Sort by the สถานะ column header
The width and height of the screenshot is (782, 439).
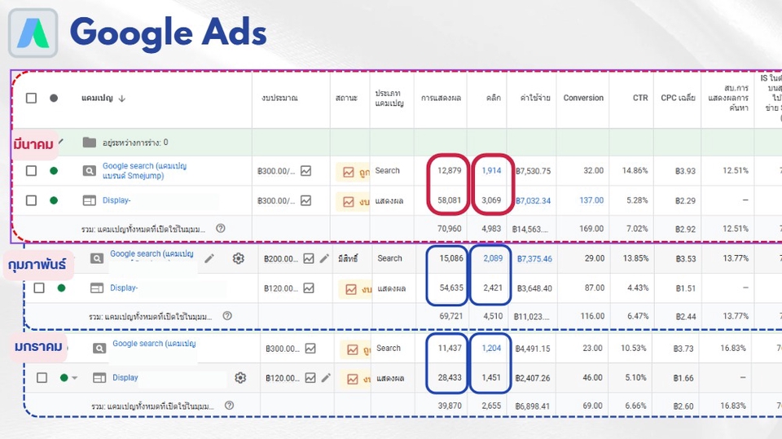pos(347,98)
